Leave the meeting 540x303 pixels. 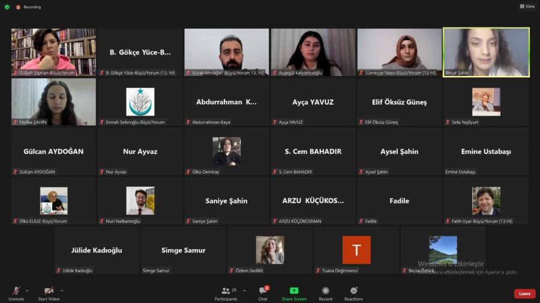[524, 293]
